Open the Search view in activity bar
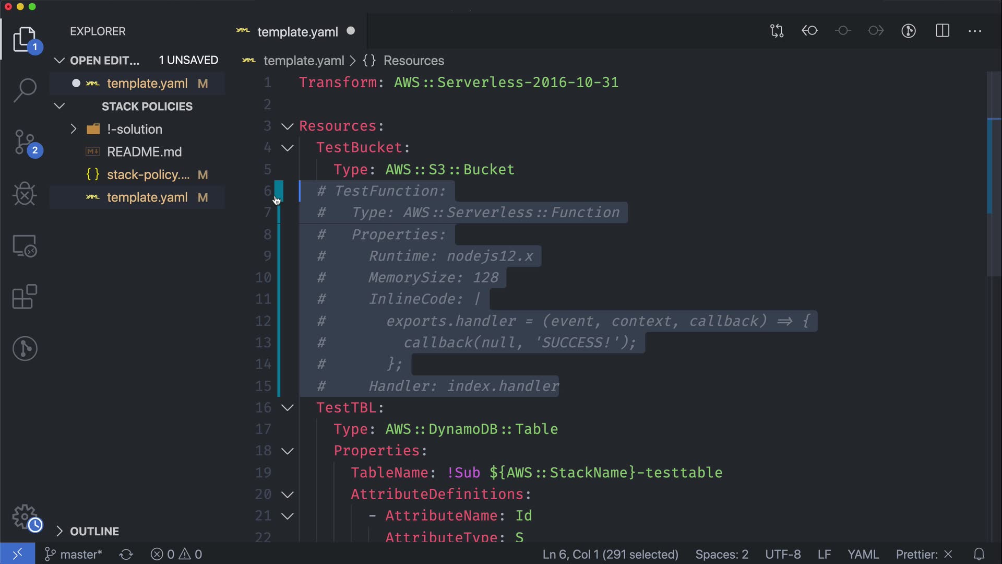The width and height of the screenshot is (1002, 564). (x=25, y=90)
